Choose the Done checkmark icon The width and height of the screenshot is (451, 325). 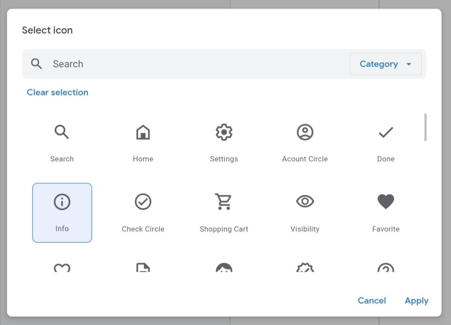[x=386, y=132]
